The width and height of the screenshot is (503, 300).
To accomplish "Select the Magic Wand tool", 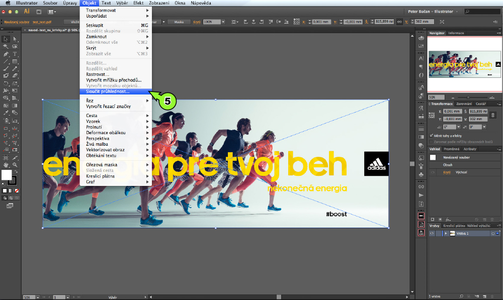I will click(x=6, y=46).
